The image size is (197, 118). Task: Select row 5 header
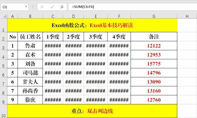4,64
